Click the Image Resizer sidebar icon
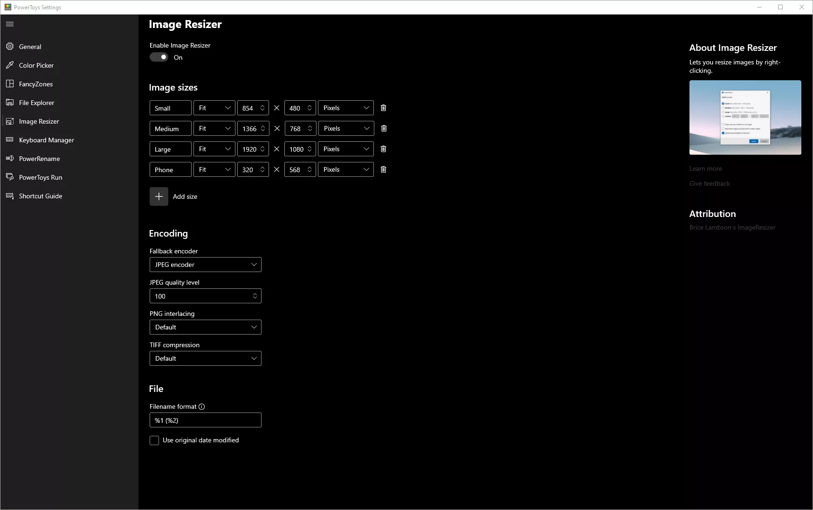 10,121
